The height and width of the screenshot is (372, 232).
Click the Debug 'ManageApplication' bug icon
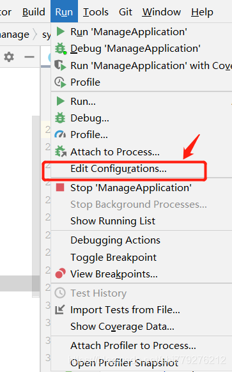pyautogui.click(x=61, y=49)
